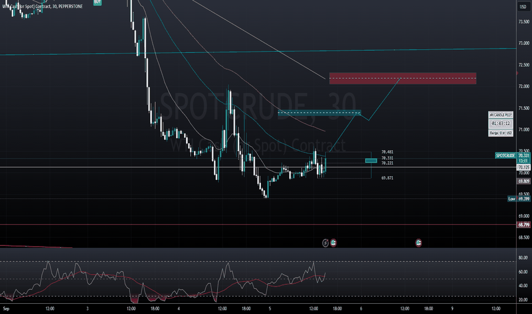The image size is (532, 314).
Task: Click the RSI 60.00 scale label
Action: 523,272
